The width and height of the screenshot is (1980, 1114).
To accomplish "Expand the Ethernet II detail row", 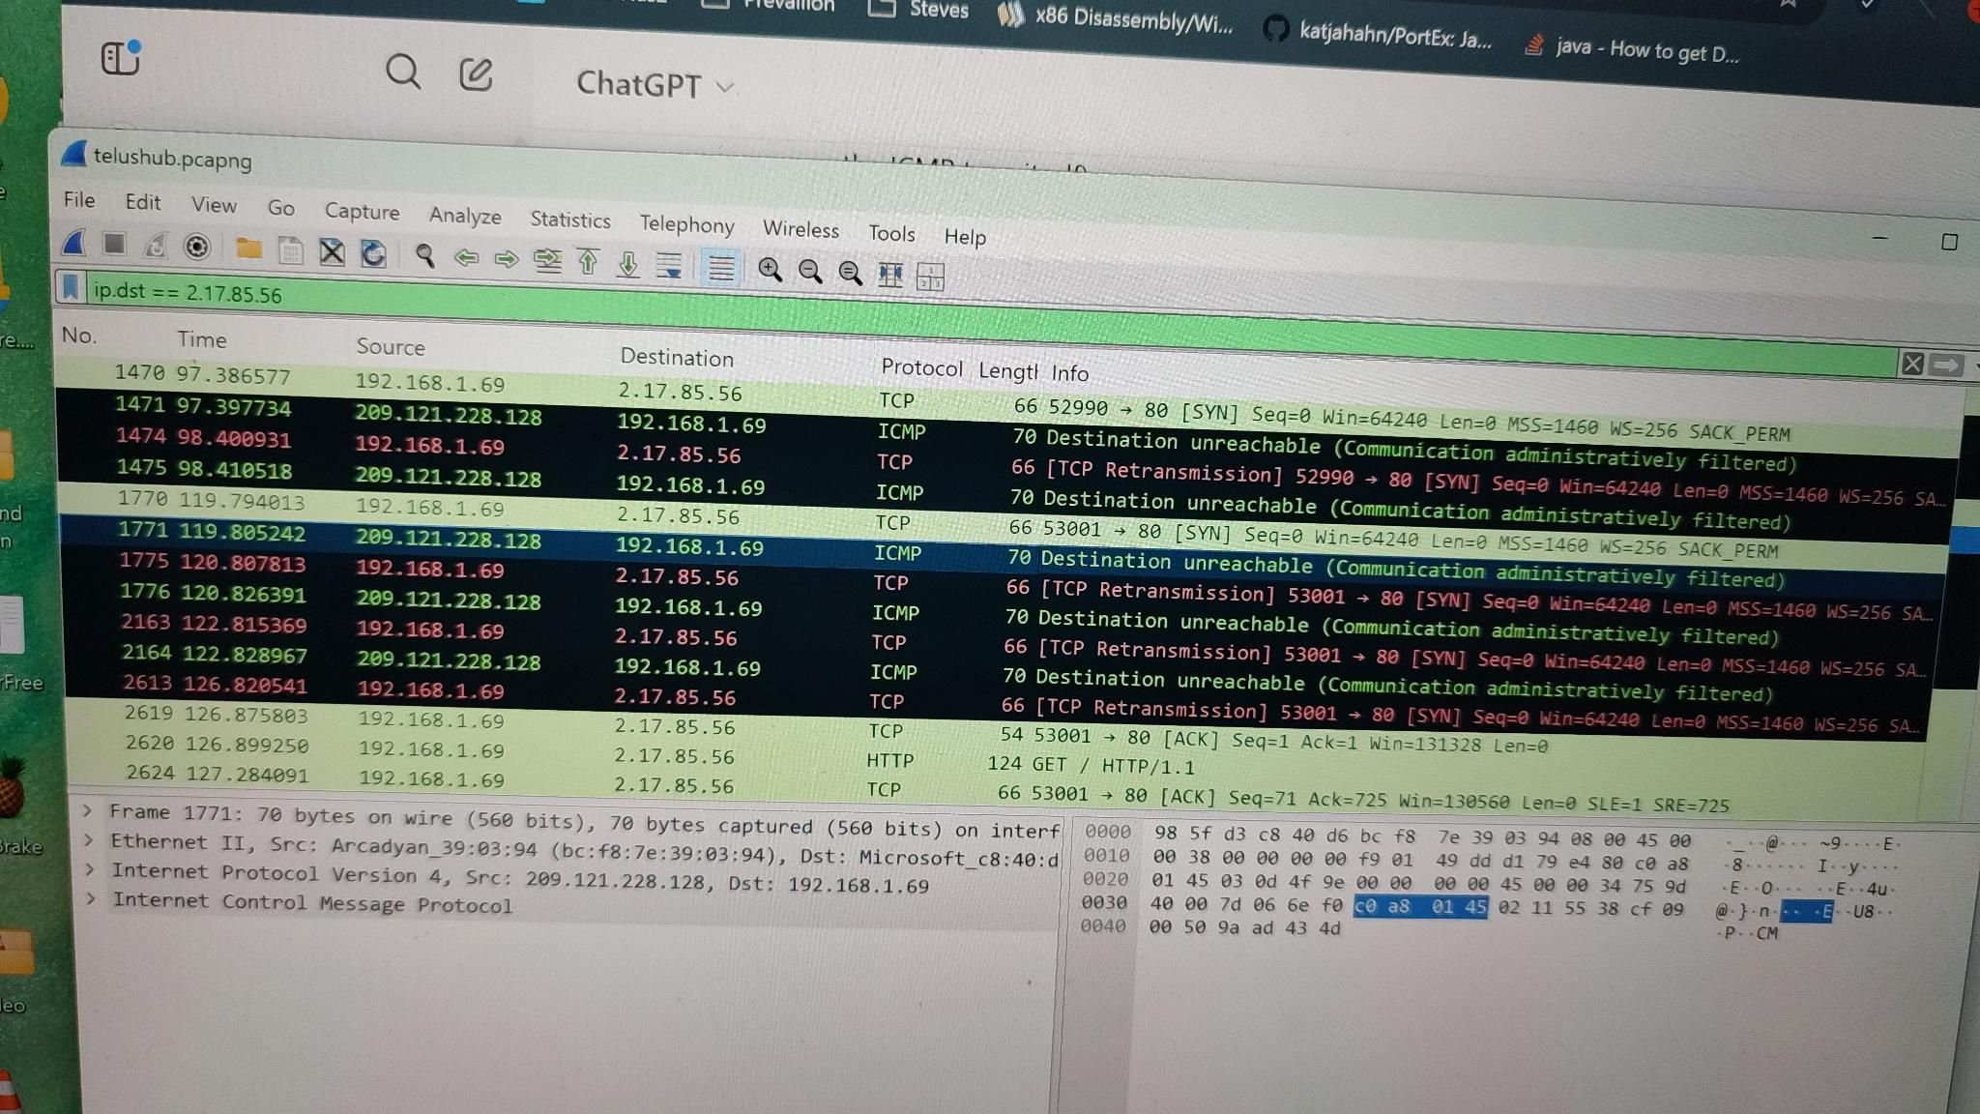I will [88, 839].
